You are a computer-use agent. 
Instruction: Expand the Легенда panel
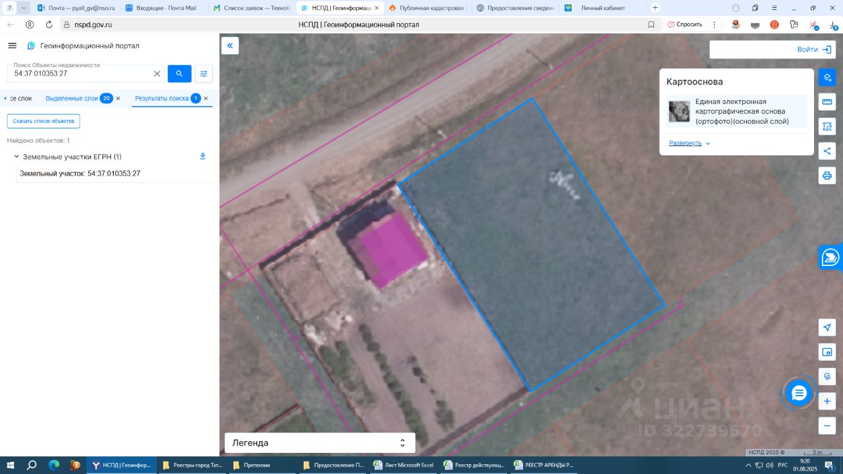tap(320, 442)
